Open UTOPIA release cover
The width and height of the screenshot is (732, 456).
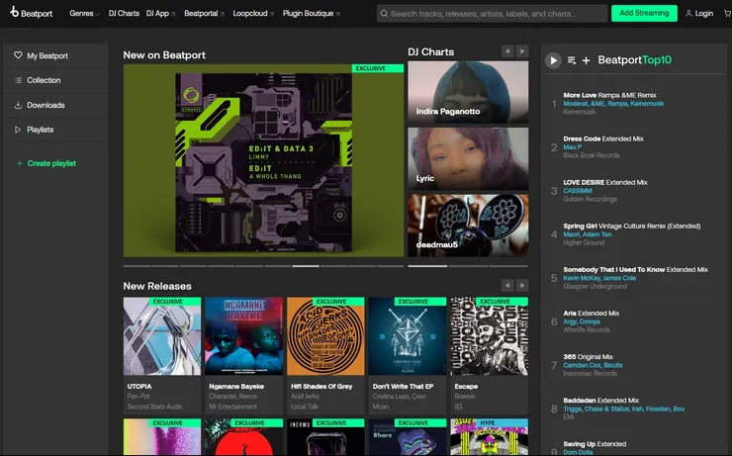coord(162,336)
